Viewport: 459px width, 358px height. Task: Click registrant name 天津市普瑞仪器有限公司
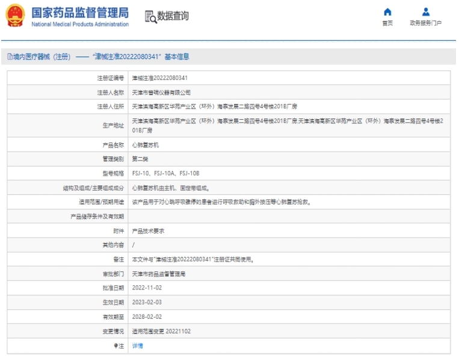tap(161, 93)
